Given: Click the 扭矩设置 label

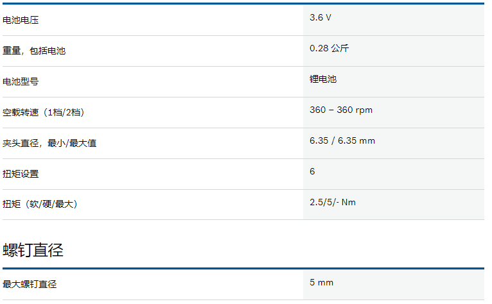Looking at the screenshot, I should [x=21, y=174].
